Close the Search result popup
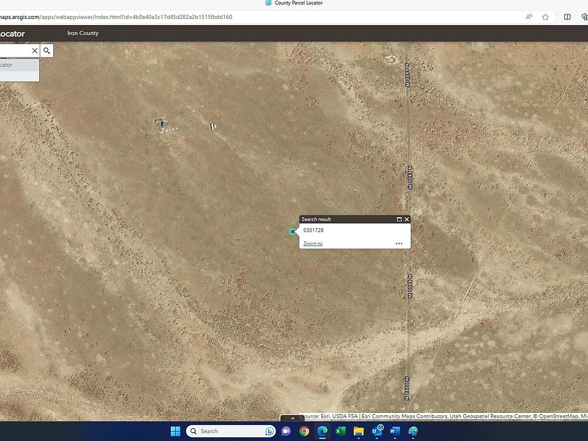Screen dimensions: 588x441 (x=406, y=219)
